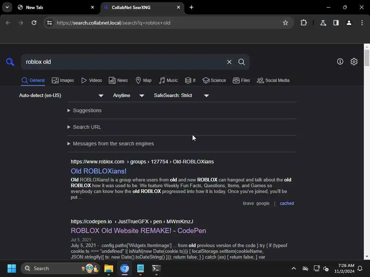The image size is (370, 277).
Task: Go forward in browser history
Action: click(x=21, y=23)
